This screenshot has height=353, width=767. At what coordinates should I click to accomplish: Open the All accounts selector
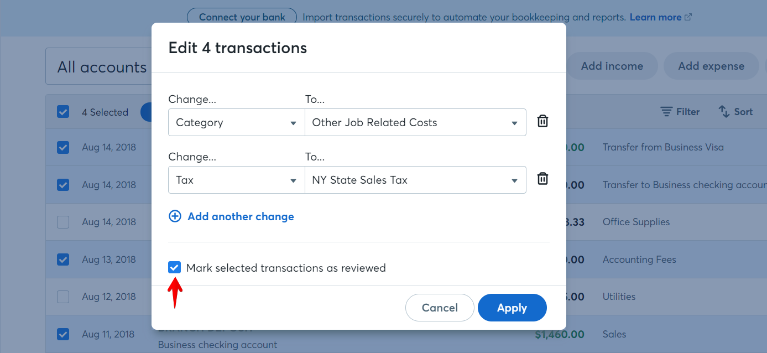click(x=101, y=66)
